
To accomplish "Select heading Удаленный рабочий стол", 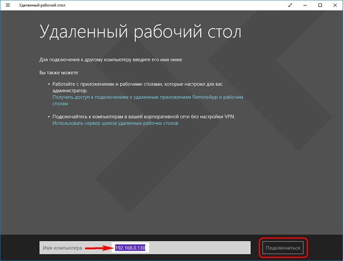I will (x=140, y=32).
